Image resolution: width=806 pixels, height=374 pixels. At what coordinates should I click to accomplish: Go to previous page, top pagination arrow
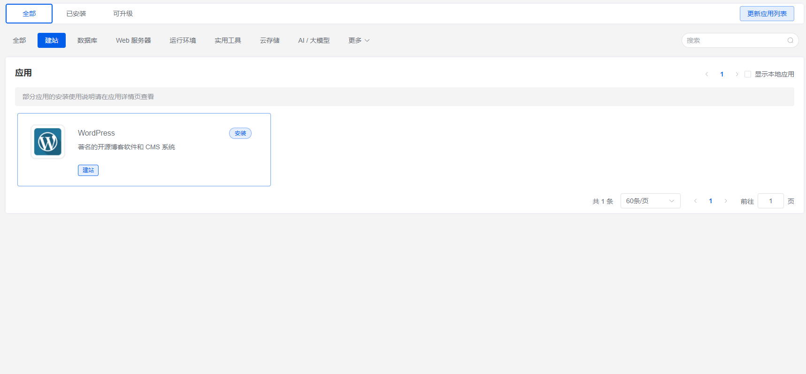[x=706, y=74]
